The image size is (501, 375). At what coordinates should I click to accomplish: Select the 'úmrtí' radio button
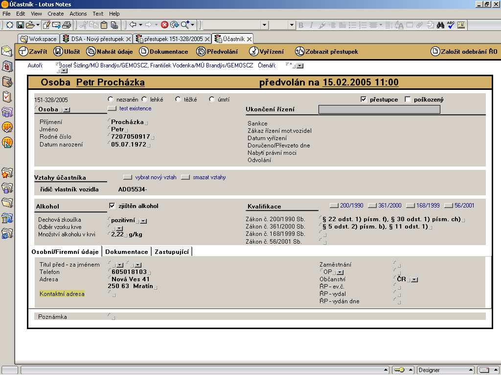point(211,99)
